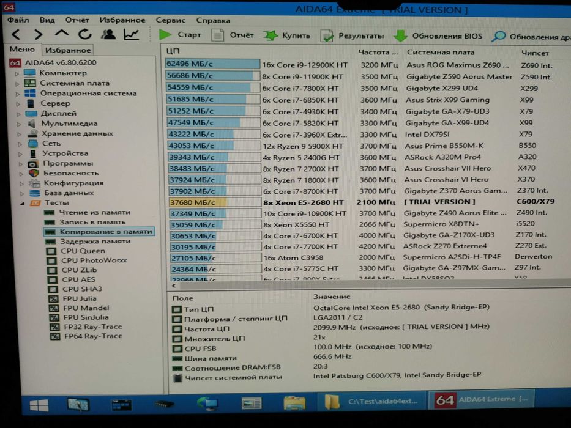The width and height of the screenshot is (571, 428).
Task: Select the CPU AES test icon
Action: pos(53,280)
